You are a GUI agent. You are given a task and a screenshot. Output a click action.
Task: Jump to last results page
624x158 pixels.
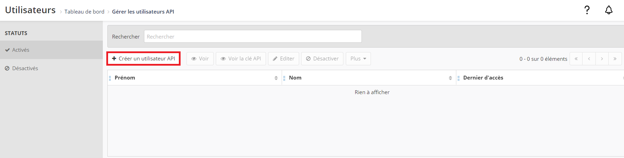click(x=615, y=59)
